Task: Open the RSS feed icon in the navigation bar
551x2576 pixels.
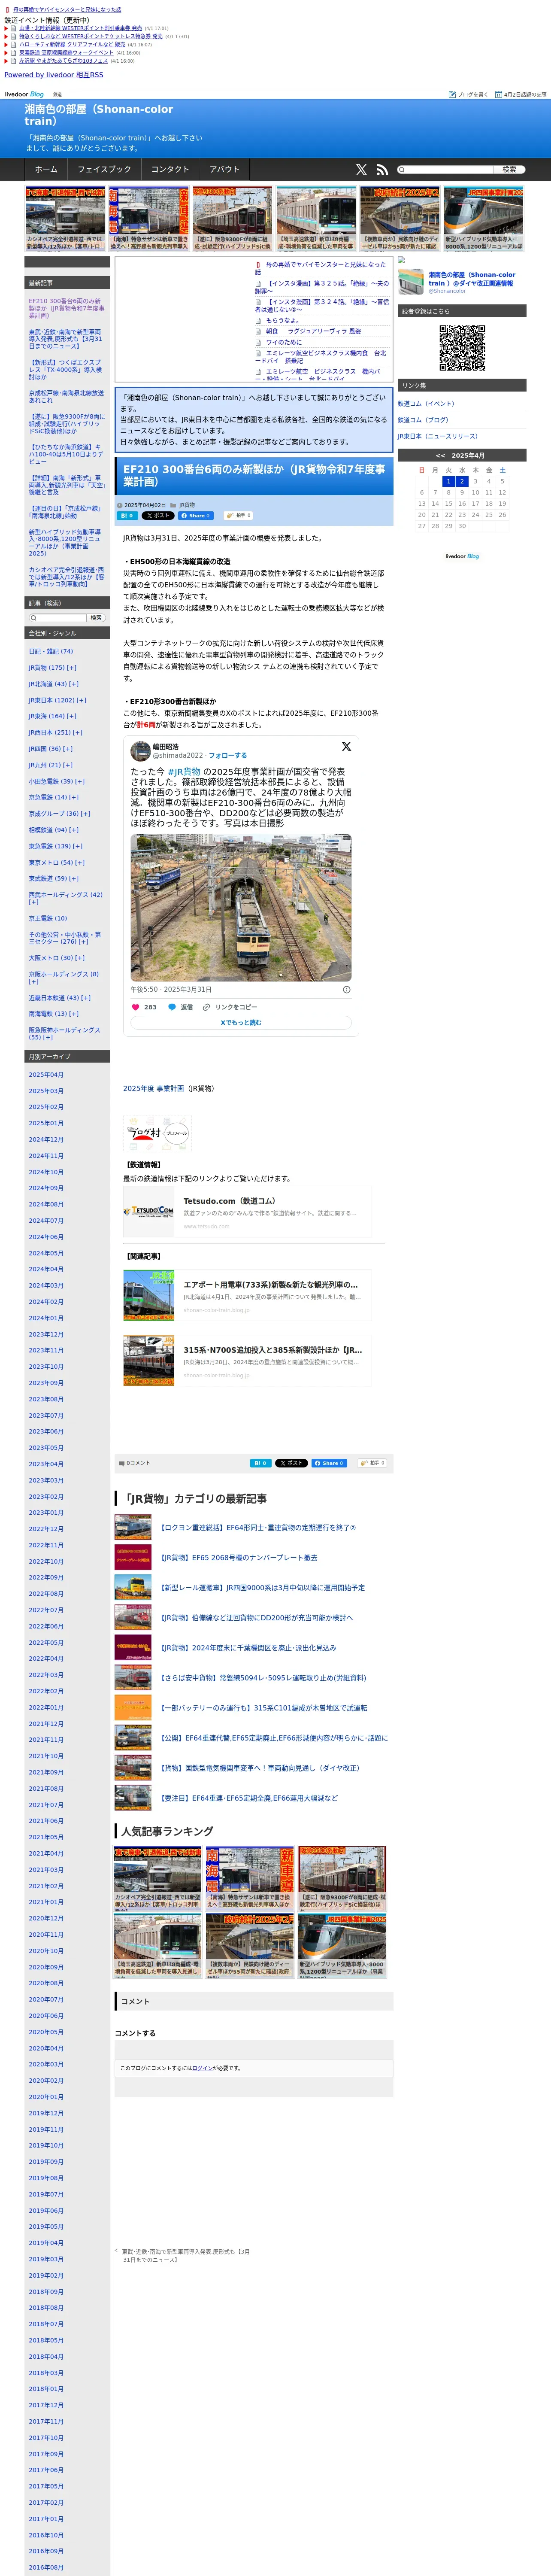Action: 381,170
